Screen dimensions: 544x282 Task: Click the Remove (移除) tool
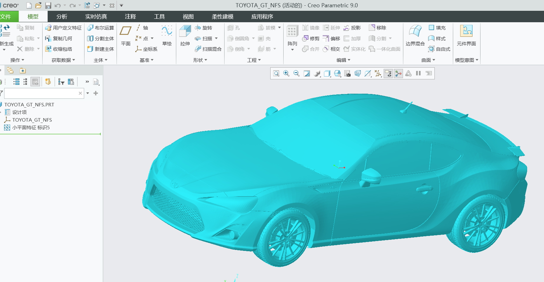377,28
